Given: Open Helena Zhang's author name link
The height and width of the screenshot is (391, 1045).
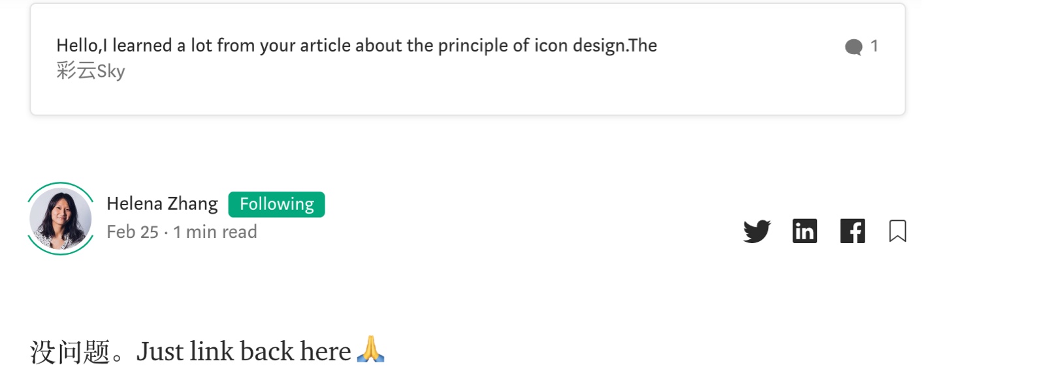Looking at the screenshot, I should (x=162, y=204).
